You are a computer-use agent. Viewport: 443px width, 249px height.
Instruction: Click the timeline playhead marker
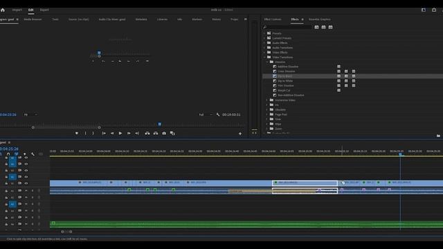click(400, 154)
